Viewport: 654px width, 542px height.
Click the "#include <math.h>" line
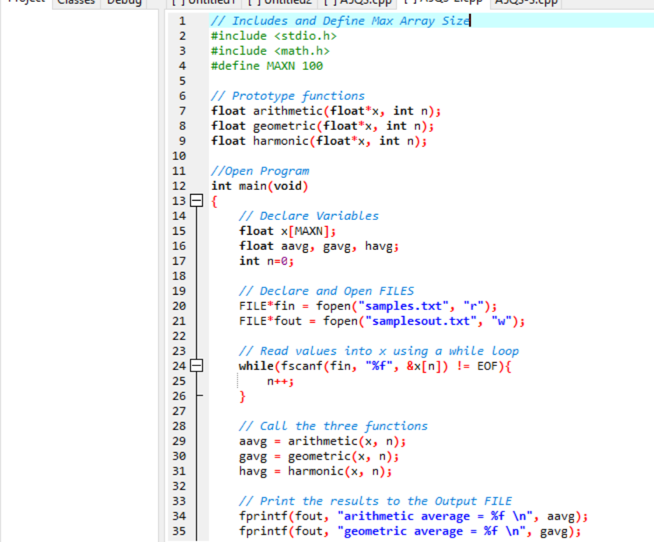[270, 51]
